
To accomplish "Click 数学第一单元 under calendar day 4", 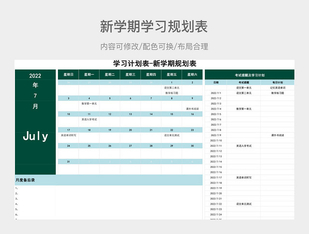I will click(89, 104).
